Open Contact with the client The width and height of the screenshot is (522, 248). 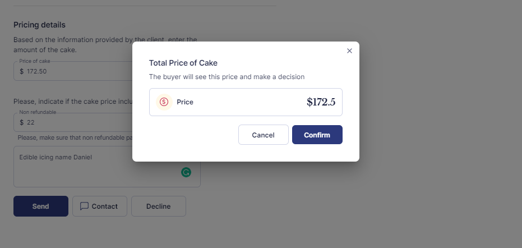100,206
